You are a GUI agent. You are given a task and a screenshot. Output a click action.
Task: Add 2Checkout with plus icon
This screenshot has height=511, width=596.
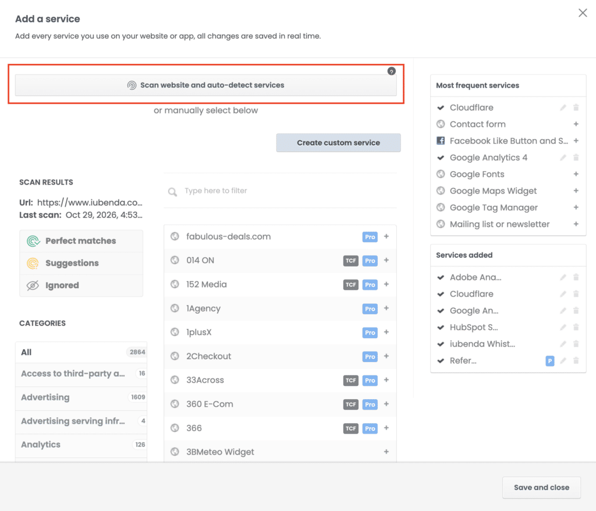pos(386,356)
